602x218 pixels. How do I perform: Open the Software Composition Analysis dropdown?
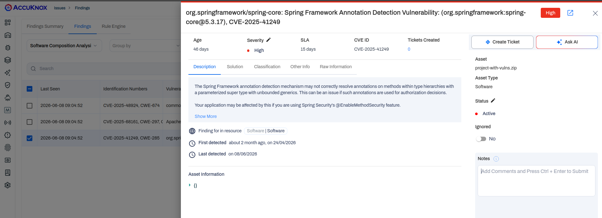pyautogui.click(x=64, y=46)
